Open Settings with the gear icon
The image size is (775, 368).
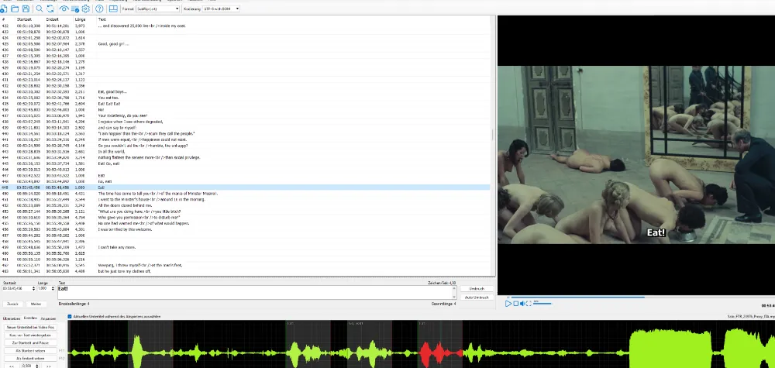point(87,9)
